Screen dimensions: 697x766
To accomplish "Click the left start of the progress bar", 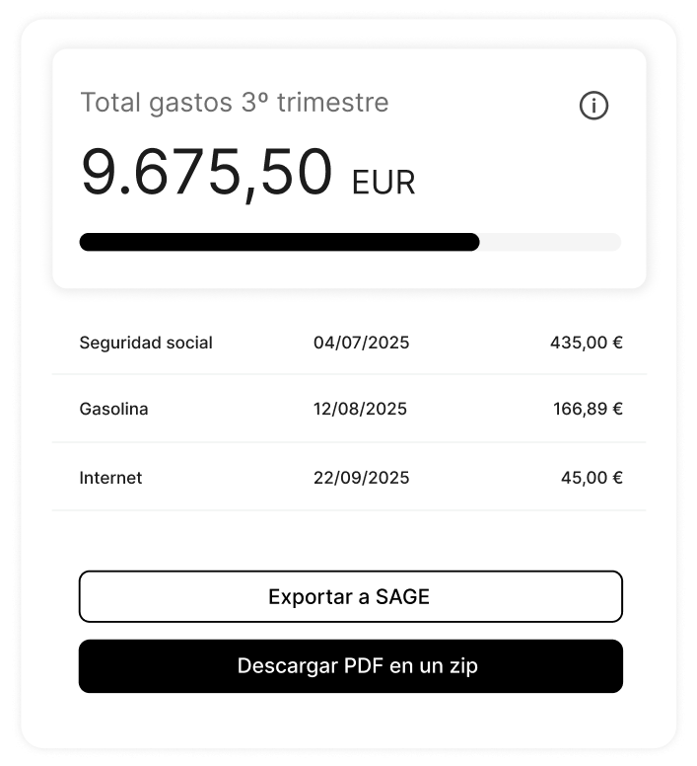I will point(87,242).
